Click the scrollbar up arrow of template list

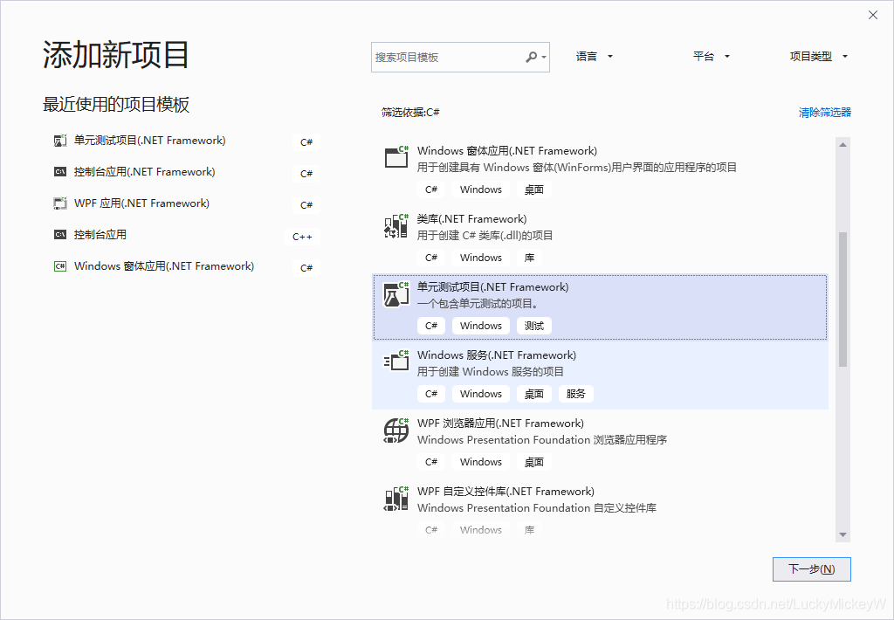coord(842,145)
